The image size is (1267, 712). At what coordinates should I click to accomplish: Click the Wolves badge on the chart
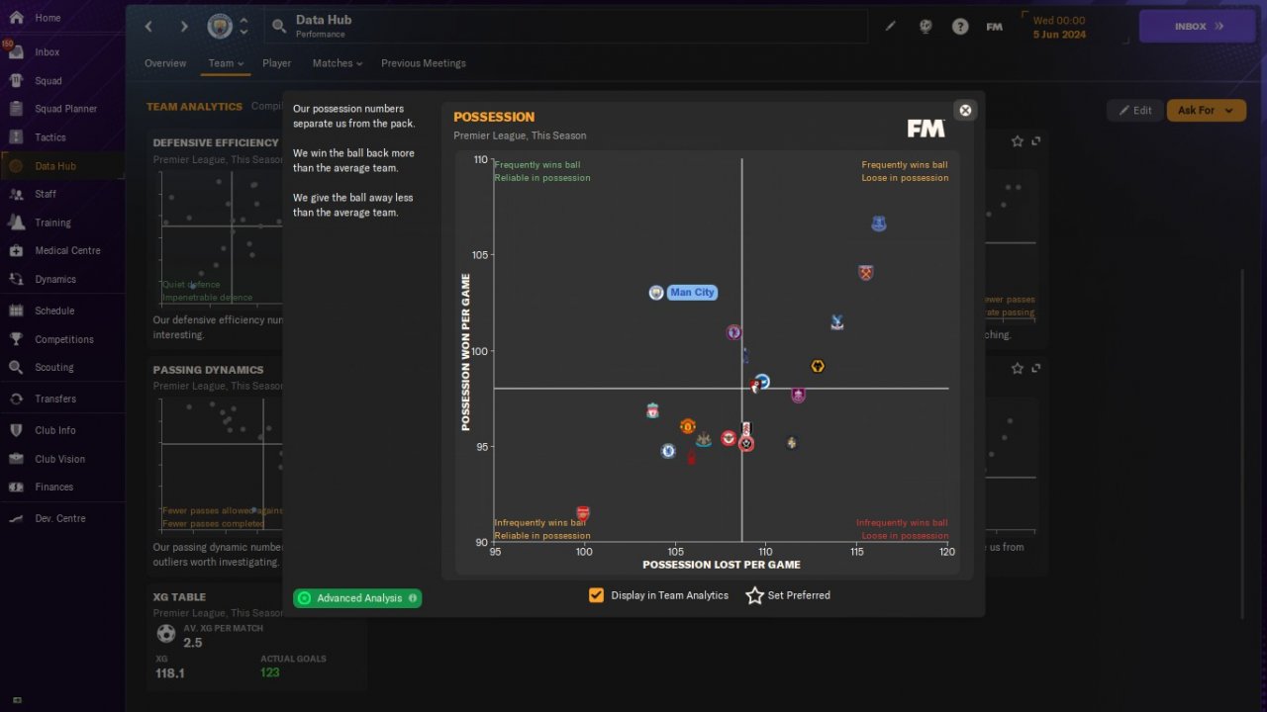[x=818, y=366]
